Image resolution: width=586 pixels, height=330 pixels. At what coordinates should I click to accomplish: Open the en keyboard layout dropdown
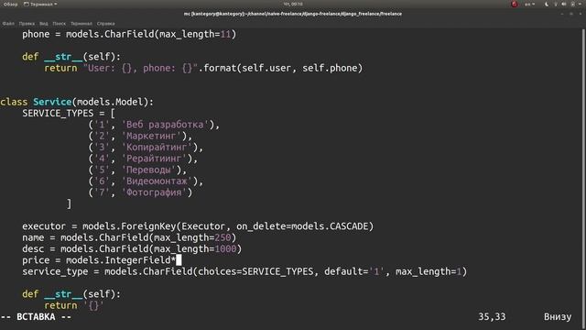click(529, 4)
